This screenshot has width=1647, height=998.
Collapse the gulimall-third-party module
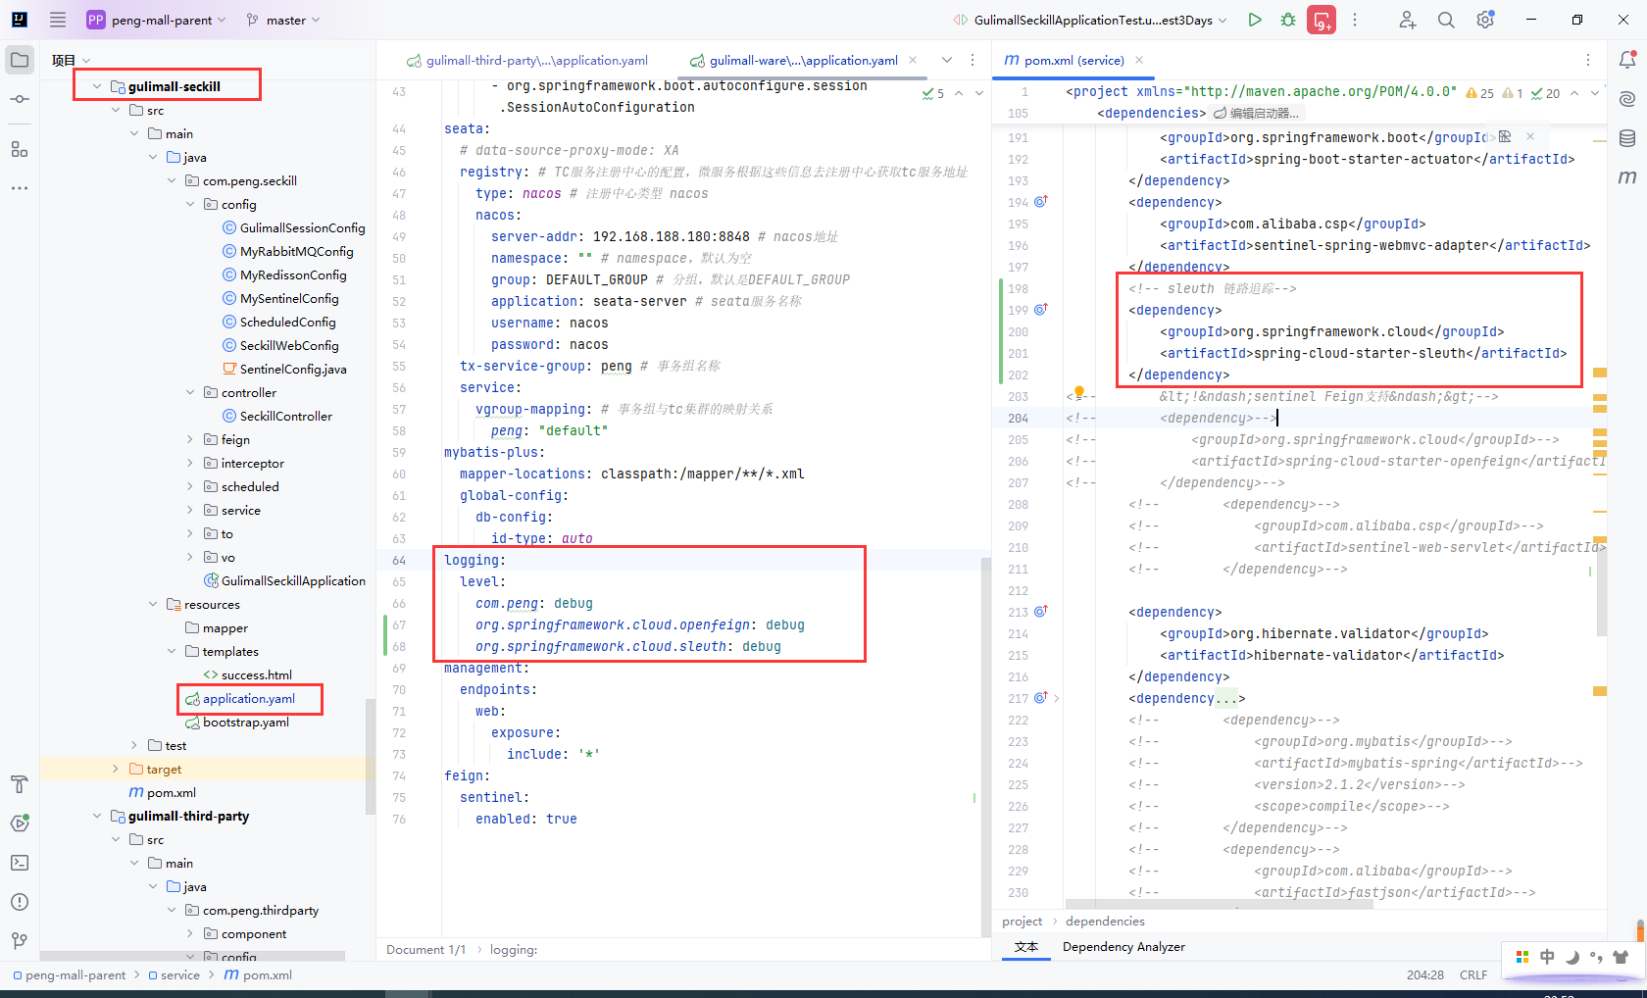click(x=97, y=816)
